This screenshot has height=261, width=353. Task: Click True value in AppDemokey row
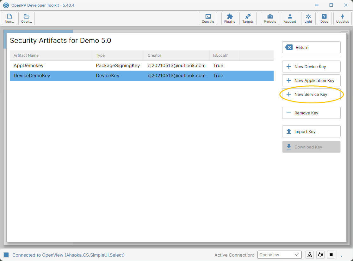point(218,66)
